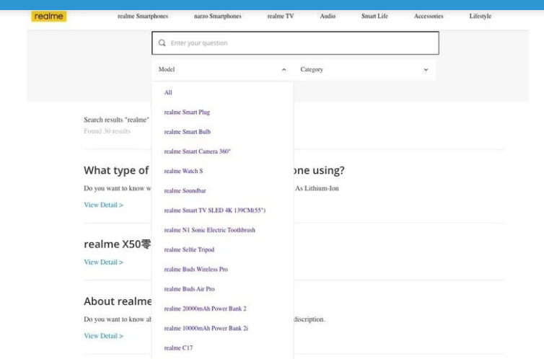Viewport: 544px width, 359px height.
Task: Open the Lifestyle menu
Action: tap(481, 17)
